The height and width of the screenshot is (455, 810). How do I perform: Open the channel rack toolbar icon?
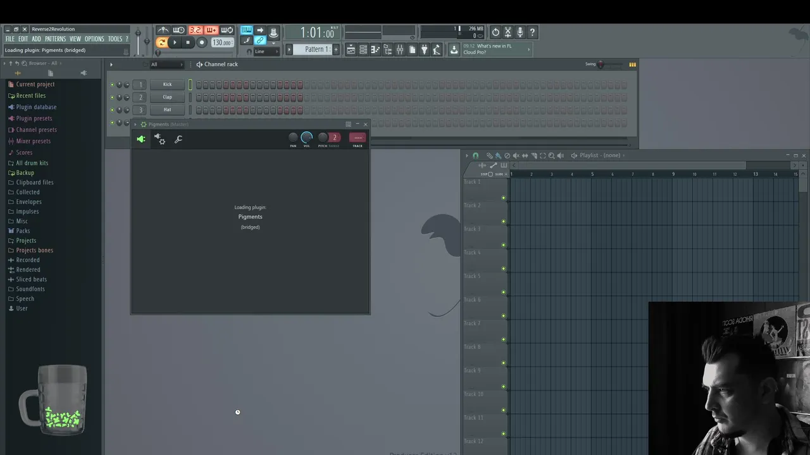click(x=363, y=49)
